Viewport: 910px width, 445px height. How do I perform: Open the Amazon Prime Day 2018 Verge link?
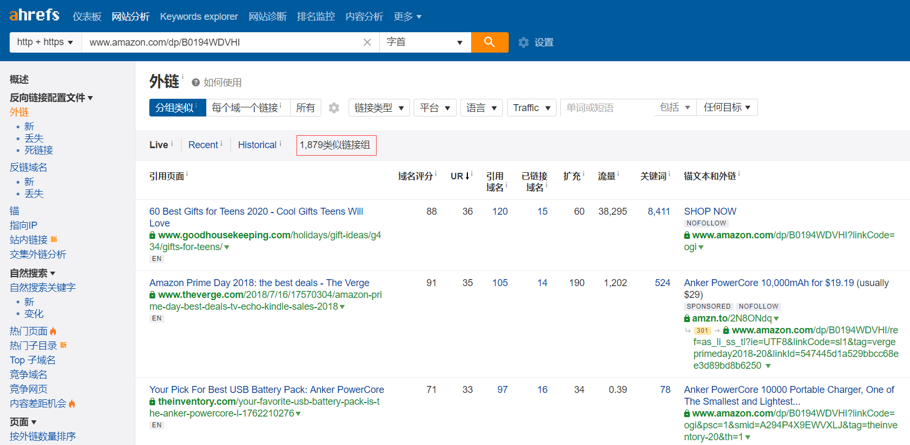click(x=259, y=283)
